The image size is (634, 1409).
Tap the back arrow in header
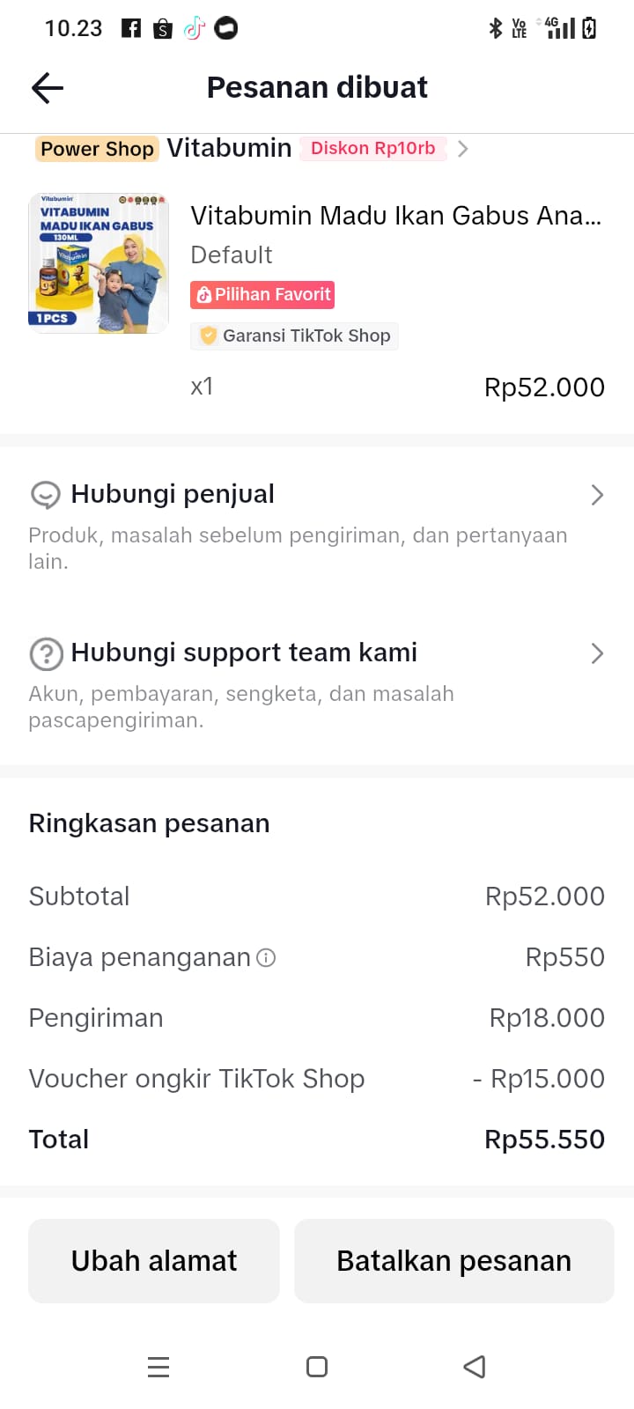click(x=48, y=88)
